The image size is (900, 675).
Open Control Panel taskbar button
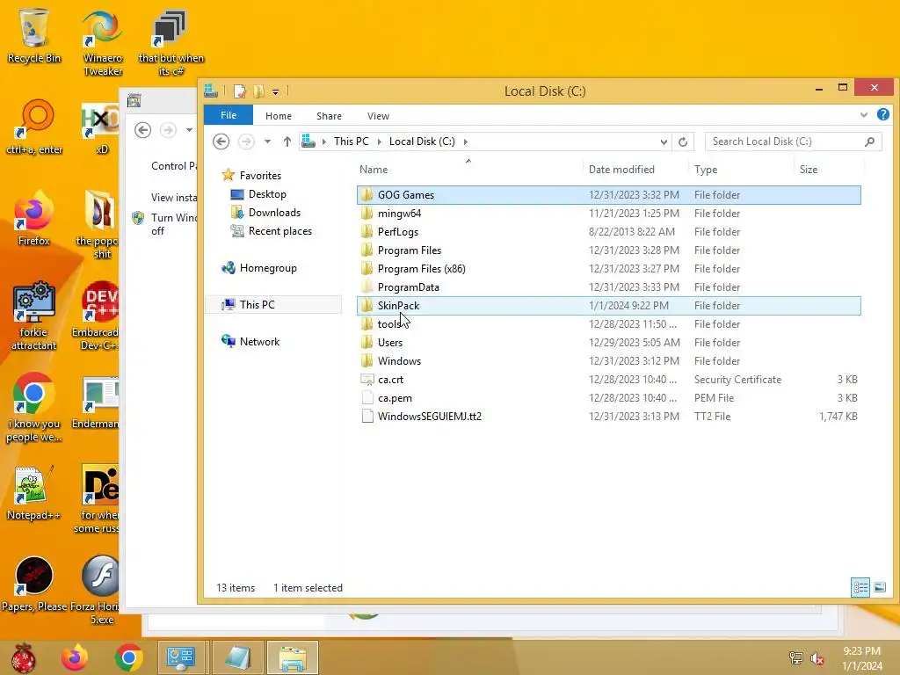[x=181, y=657]
